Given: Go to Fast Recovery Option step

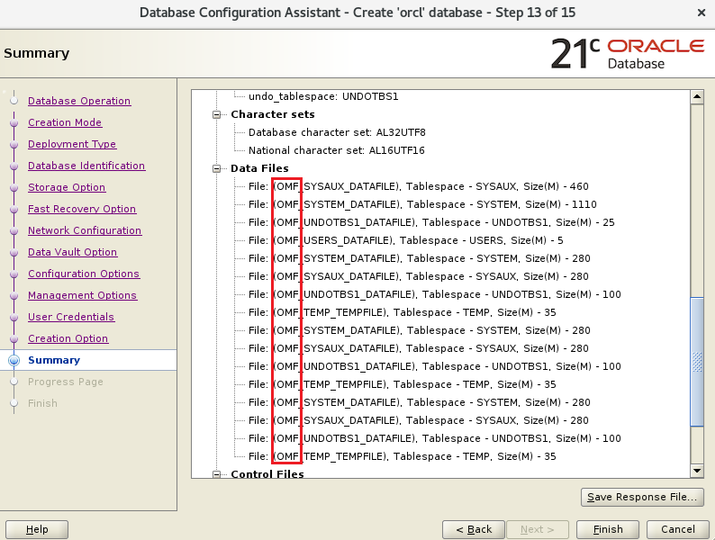Looking at the screenshot, I should [x=82, y=209].
